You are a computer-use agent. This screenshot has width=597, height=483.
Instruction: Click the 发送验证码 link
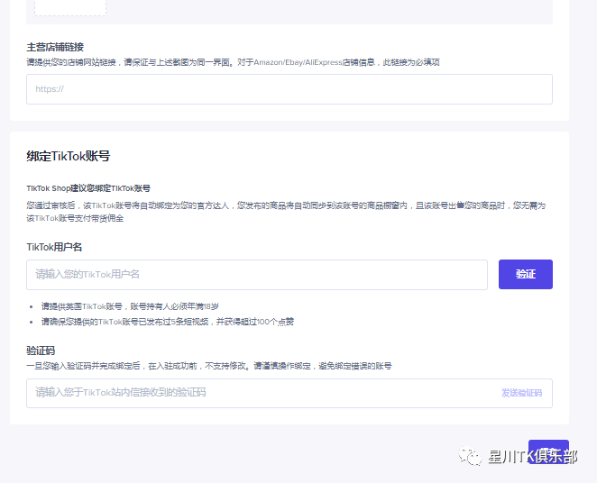(x=521, y=393)
